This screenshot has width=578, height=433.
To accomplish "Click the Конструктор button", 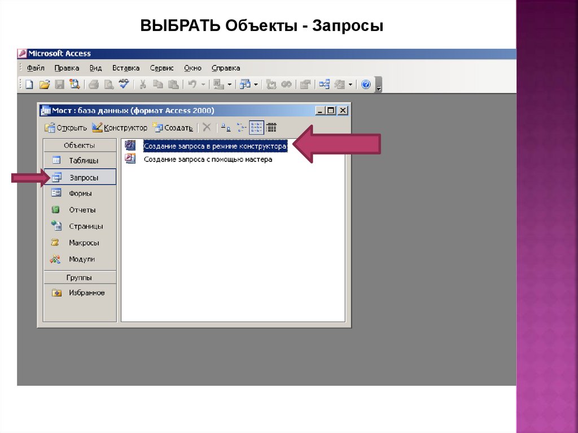I will click(120, 128).
